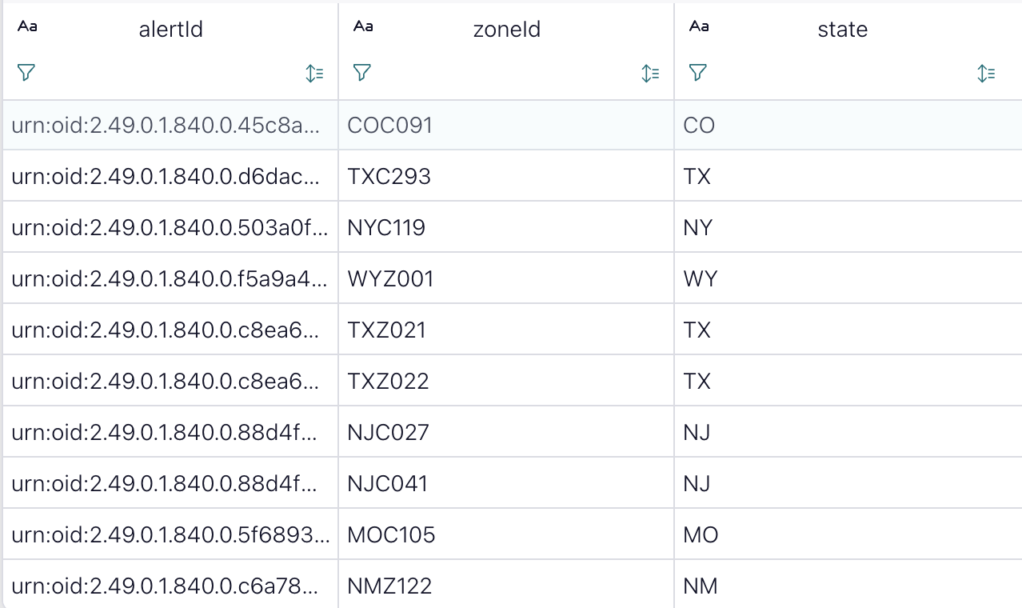This screenshot has height=608, width=1022.
Task: Select the MOC105 row's alertId cell
Action: (x=168, y=534)
